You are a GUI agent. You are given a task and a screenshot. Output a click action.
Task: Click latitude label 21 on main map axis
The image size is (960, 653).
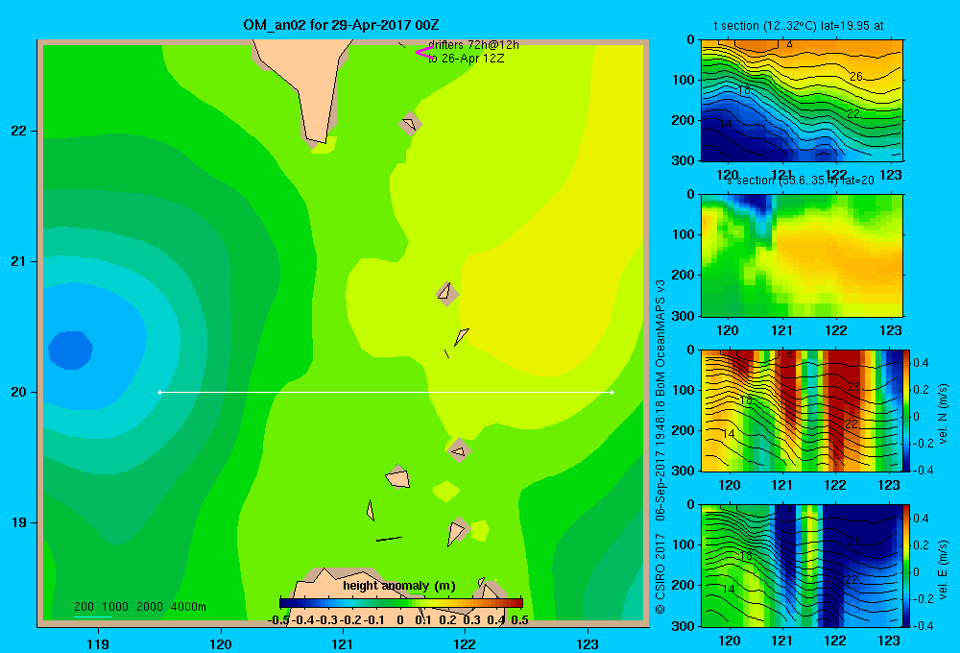(x=19, y=261)
